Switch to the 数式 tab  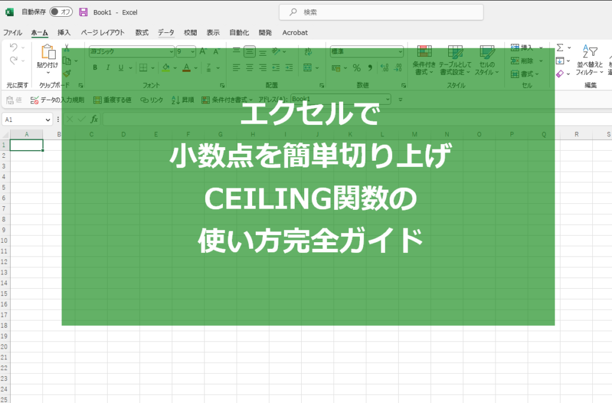(x=142, y=32)
